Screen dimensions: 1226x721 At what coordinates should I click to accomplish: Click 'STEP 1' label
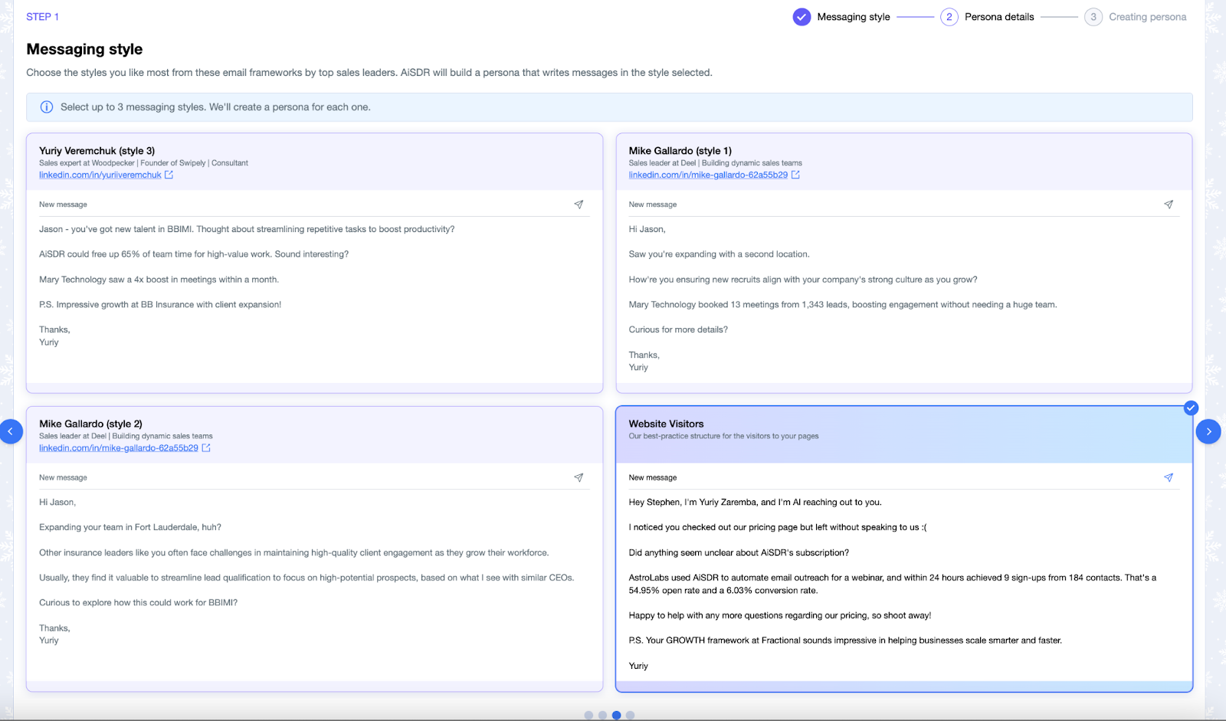coord(42,17)
